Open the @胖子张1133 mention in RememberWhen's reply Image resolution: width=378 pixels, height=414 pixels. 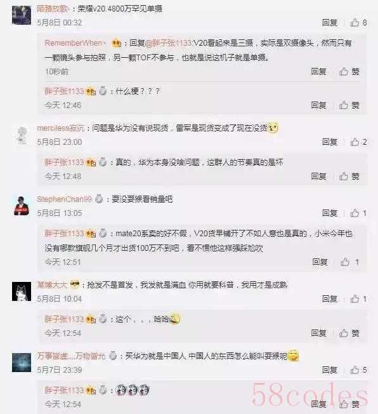coord(169,43)
